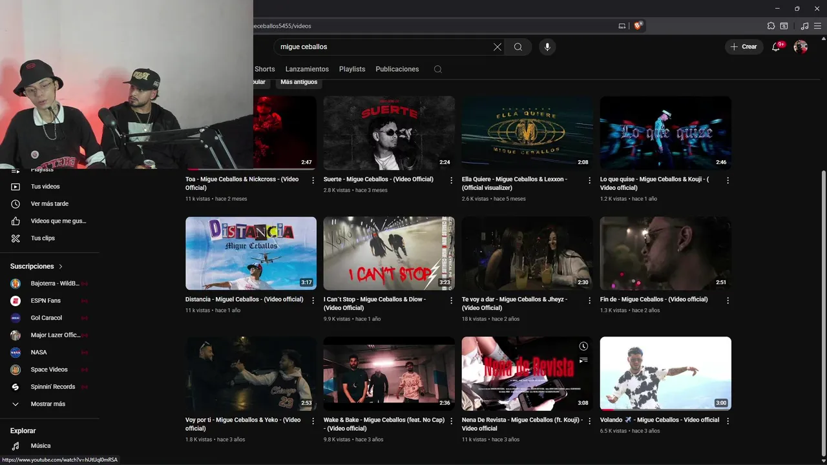Open Space Videos subscription
Screen dimensions: 827x465
click(x=50, y=369)
